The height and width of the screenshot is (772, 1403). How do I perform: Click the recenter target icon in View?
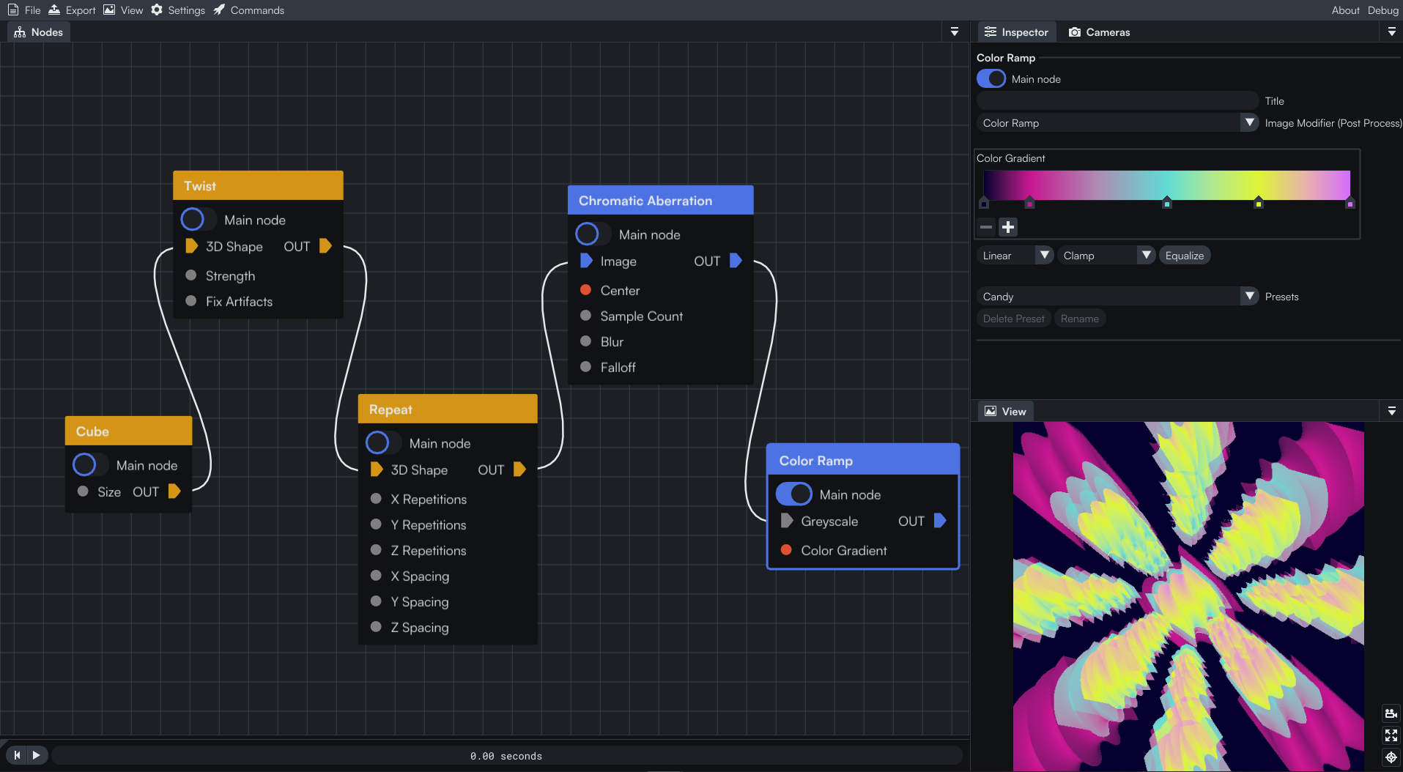coord(1391,757)
